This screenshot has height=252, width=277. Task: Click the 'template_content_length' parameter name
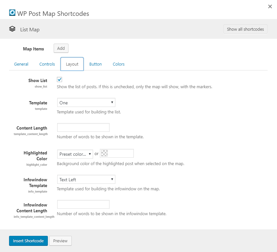(x=31, y=134)
